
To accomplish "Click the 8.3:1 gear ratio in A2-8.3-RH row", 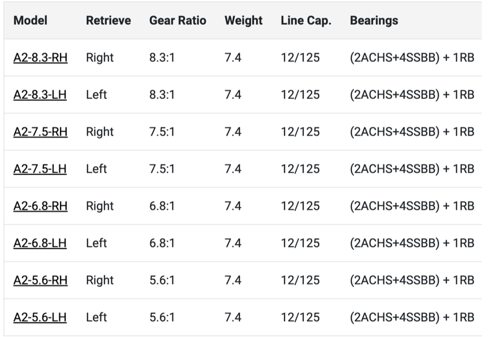I will coord(162,58).
